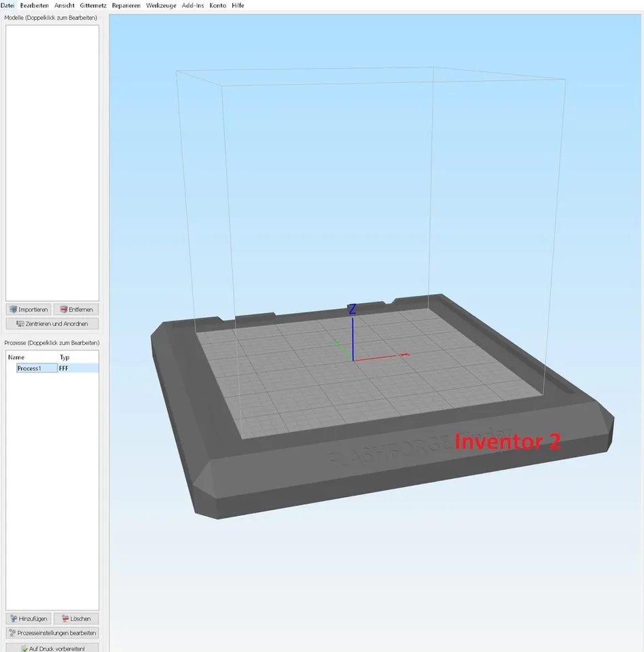Screen dimensions: 644x652
Task: Open the Add-Ins menu
Action: tap(192, 5)
